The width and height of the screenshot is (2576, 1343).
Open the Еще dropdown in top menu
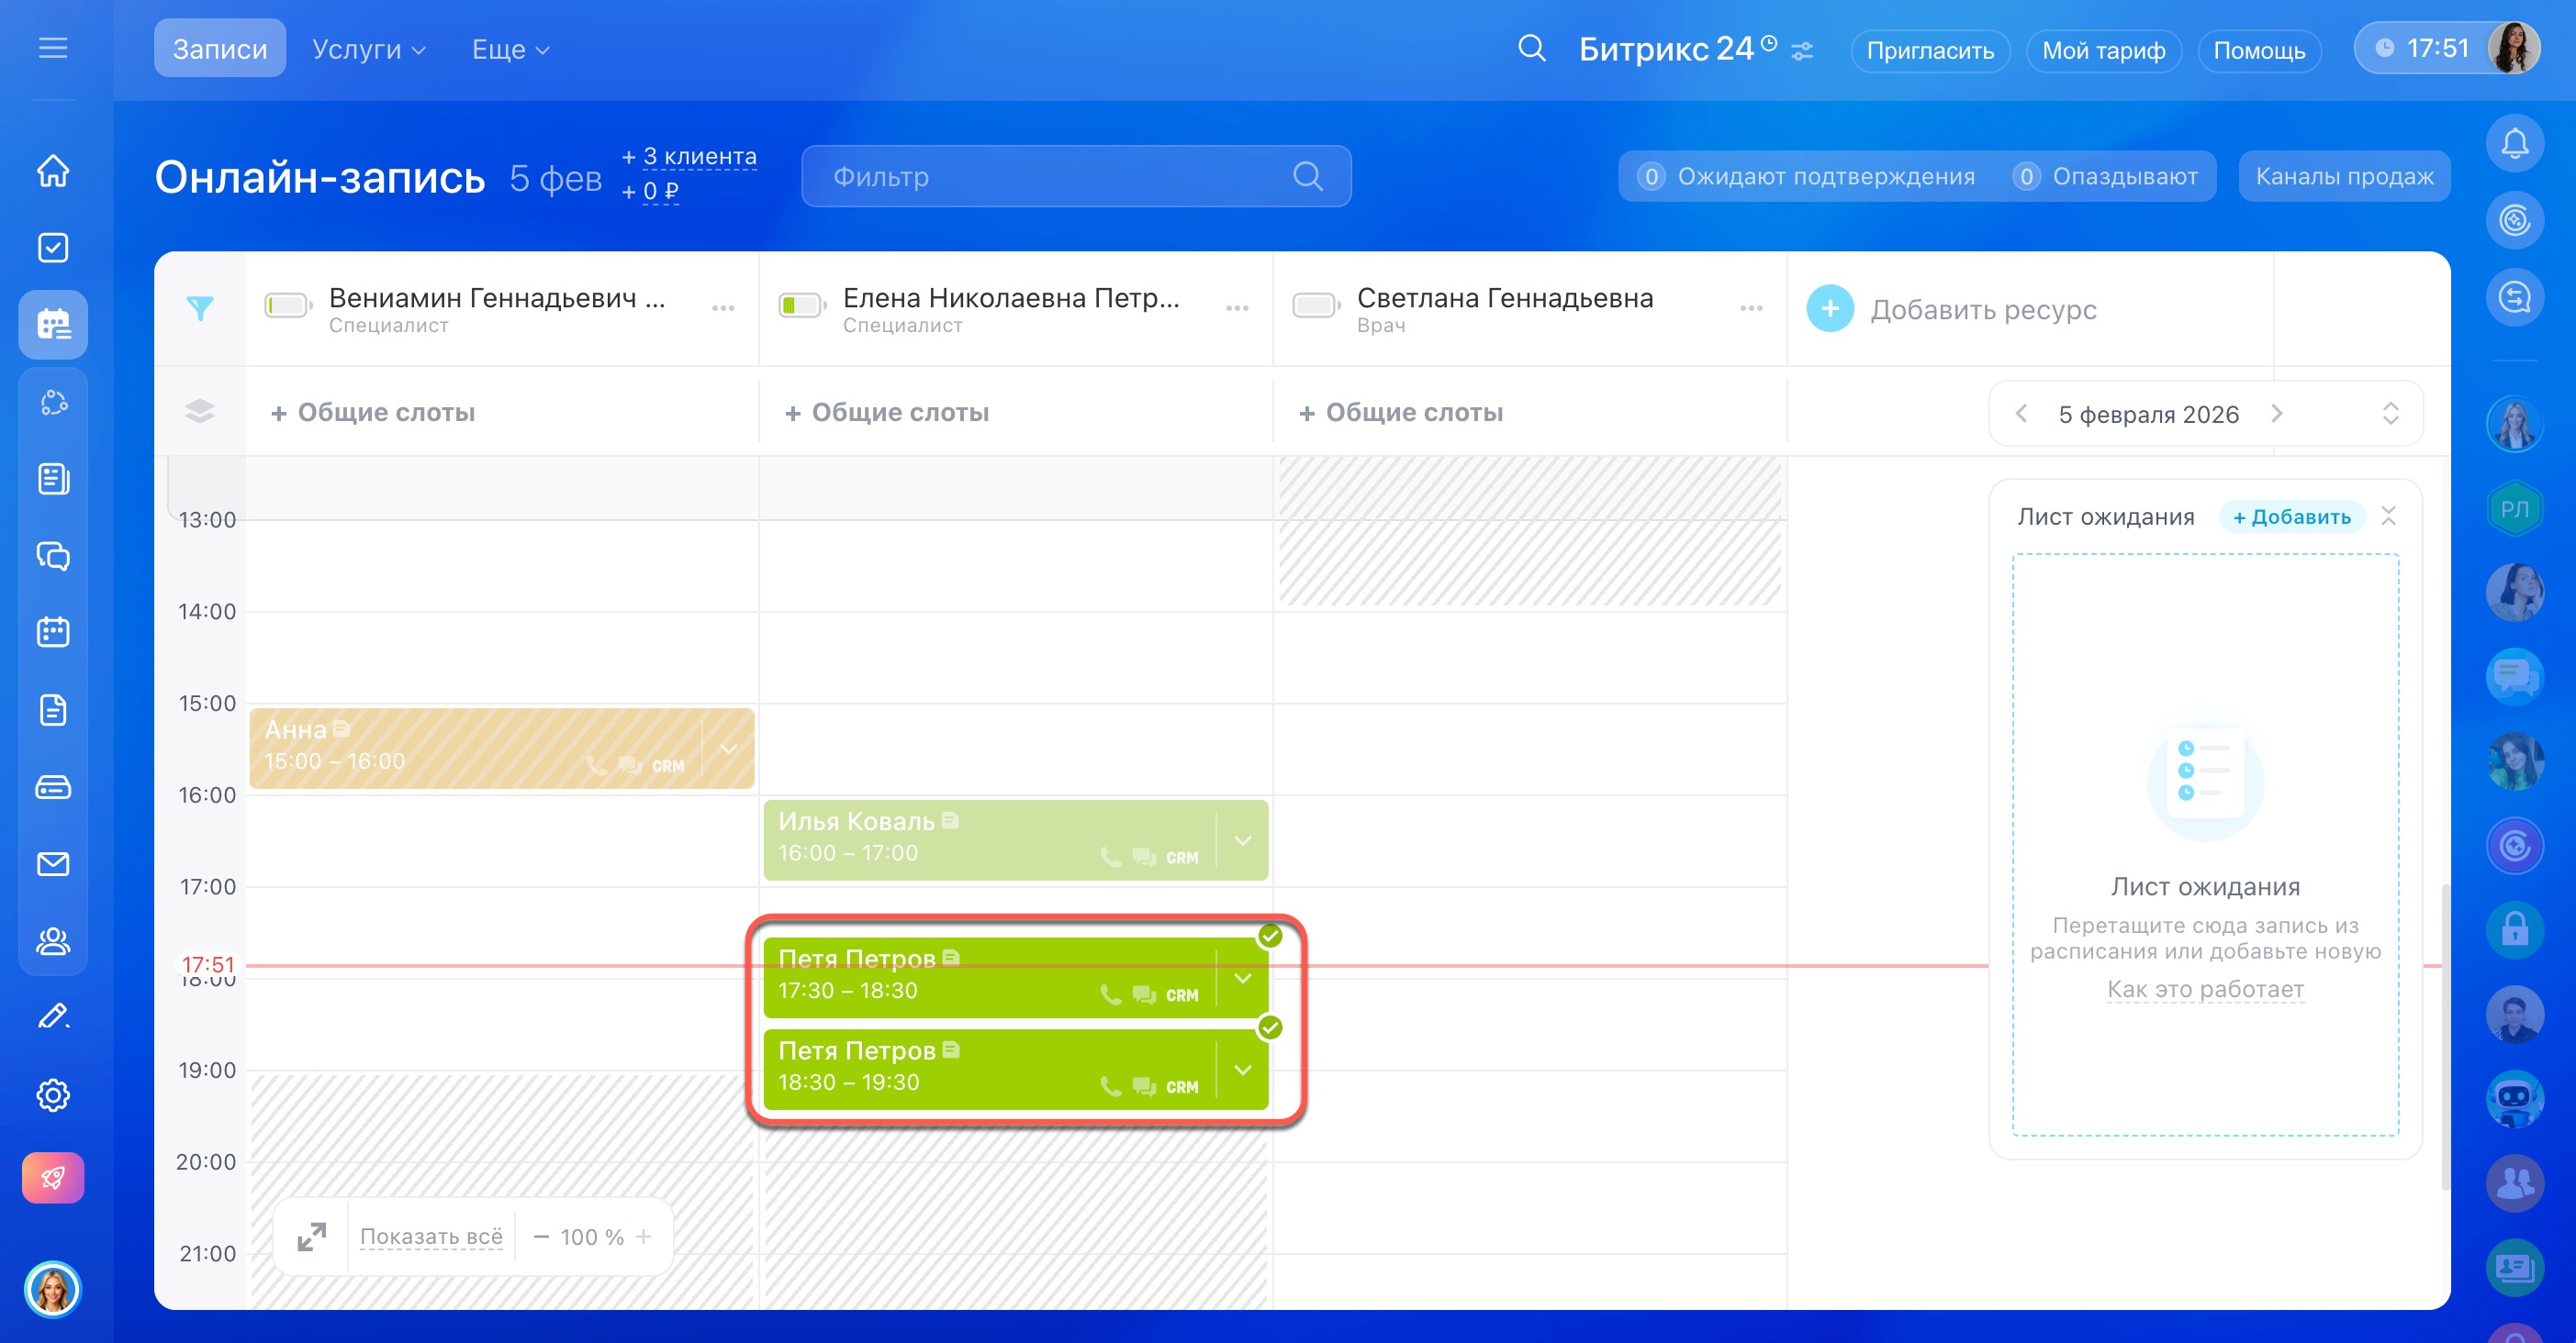[510, 49]
